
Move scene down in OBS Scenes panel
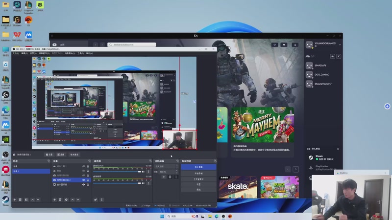click(x=38, y=200)
